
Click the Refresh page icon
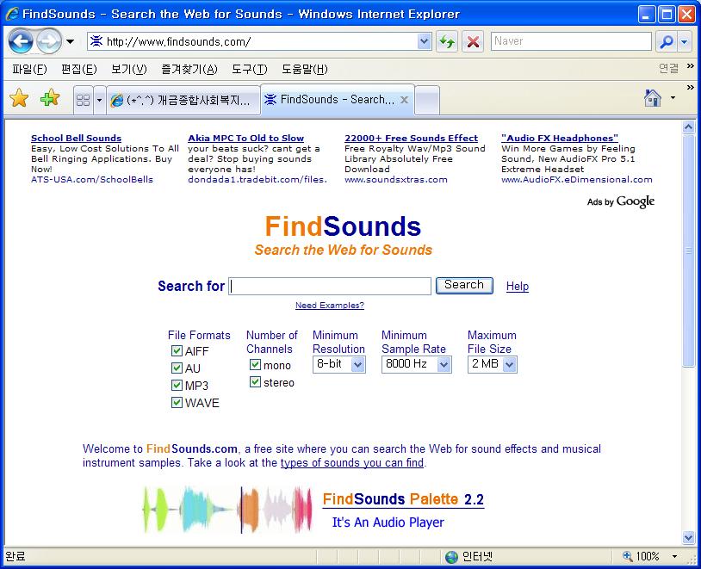point(447,42)
